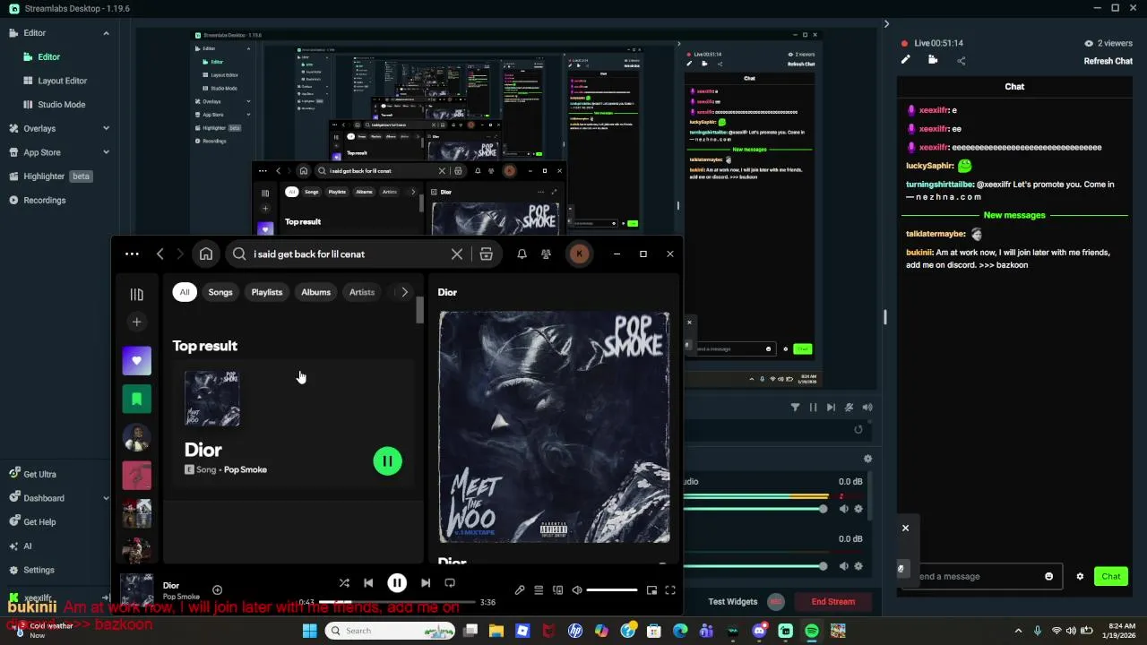Click Refresh Chat

point(1108,61)
